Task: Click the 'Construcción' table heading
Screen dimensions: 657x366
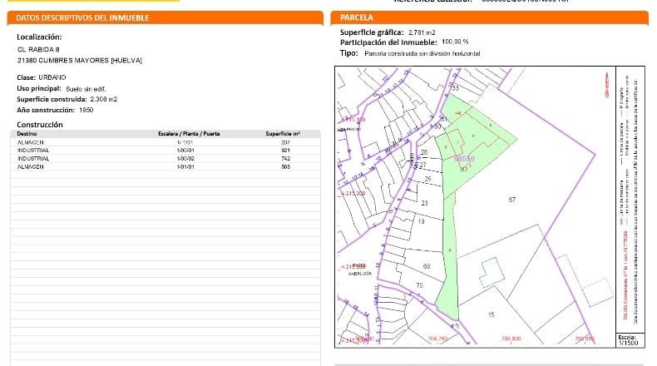Action: (x=40, y=125)
